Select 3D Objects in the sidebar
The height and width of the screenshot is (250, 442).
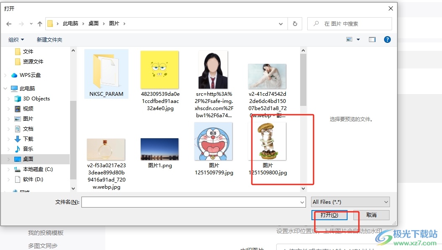36,99
